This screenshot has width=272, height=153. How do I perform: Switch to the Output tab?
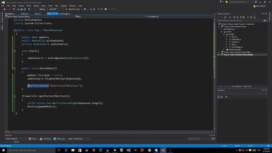click(16, 142)
